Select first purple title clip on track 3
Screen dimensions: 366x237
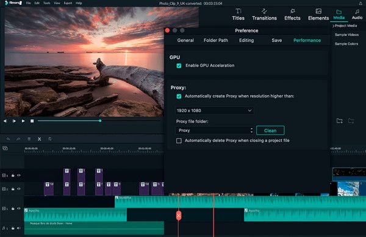coord(67,175)
